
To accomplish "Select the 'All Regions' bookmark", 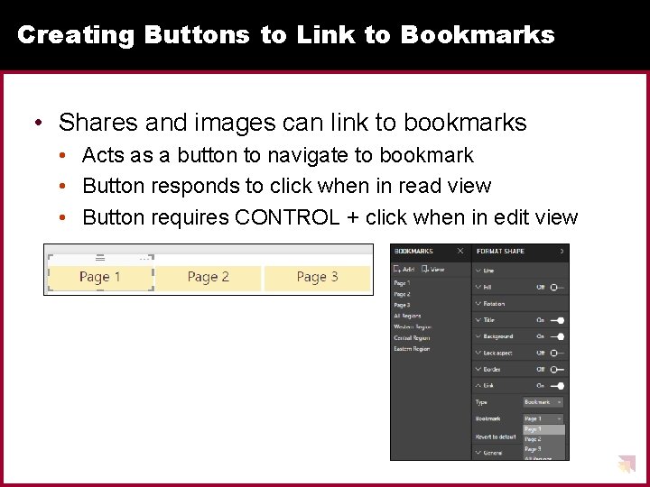I will [407, 316].
